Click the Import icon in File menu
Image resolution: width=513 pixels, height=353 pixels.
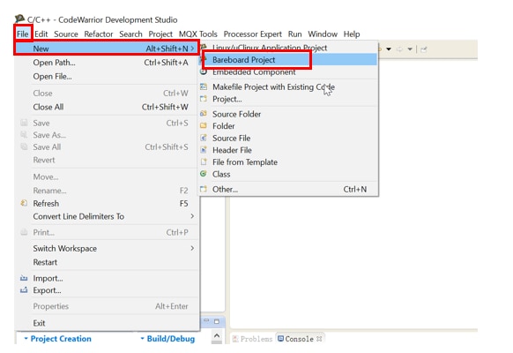click(x=24, y=278)
